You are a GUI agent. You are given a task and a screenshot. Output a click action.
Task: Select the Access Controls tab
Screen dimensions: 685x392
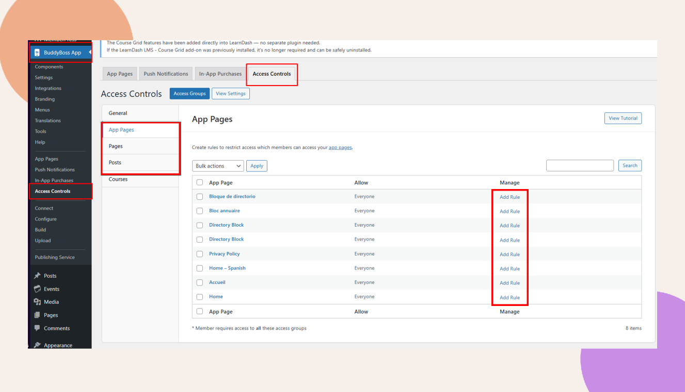[272, 74]
